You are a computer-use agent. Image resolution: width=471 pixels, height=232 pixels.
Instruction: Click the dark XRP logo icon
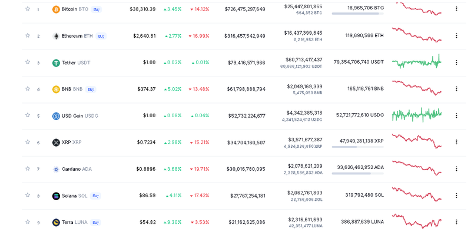coord(56,142)
